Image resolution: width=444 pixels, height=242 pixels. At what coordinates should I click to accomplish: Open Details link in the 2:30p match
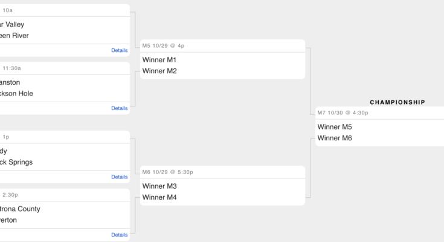click(x=119, y=235)
